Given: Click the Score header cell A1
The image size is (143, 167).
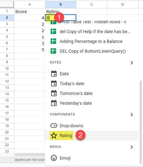Looking at the screenshot, I should 30,11.
